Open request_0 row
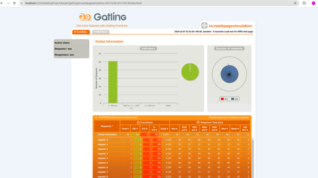 tap(172, 140)
